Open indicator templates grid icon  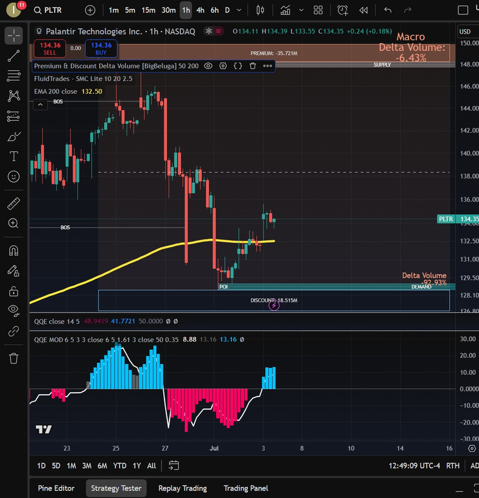318,11
